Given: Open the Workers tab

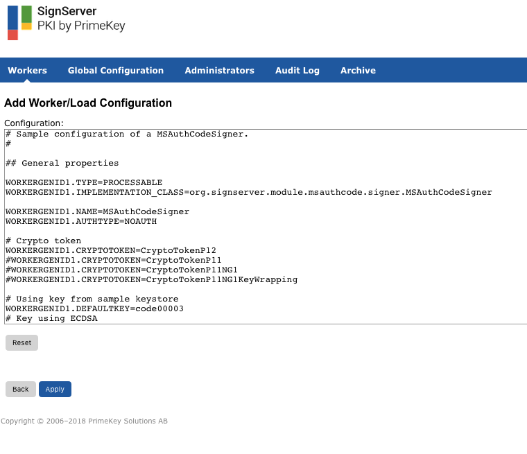Looking at the screenshot, I should [x=28, y=71].
